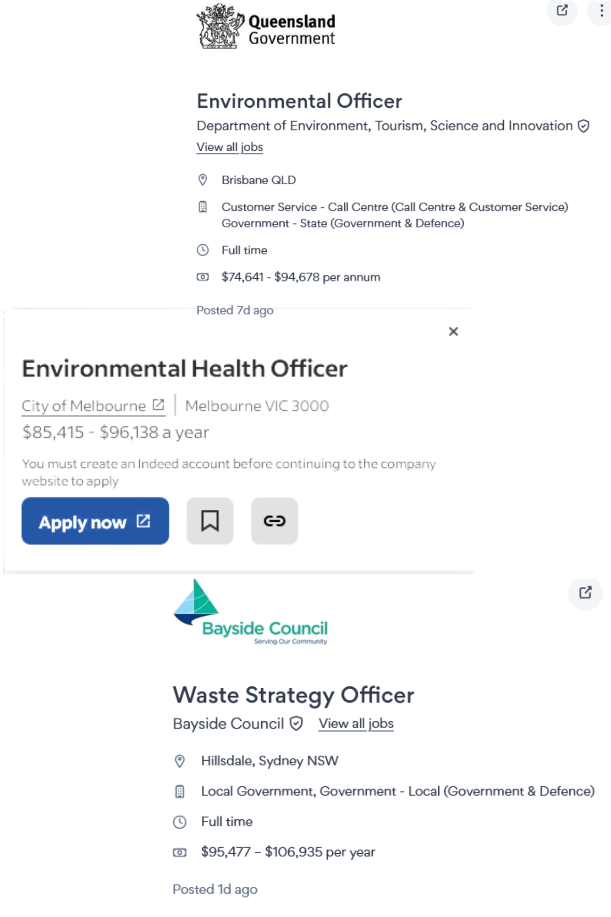
Task: Open the three-dot more options menu
Action: (x=601, y=11)
